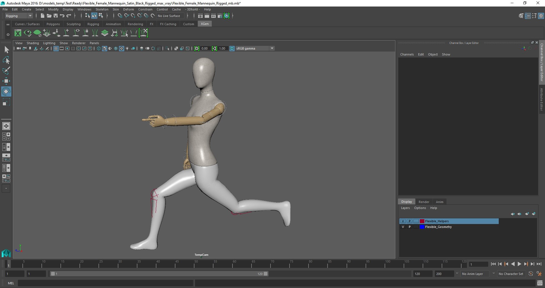Image resolution: width=545 pixels, height=288 pixels.
Task: Select the arrow Select tool
Action: pos(6,50)
